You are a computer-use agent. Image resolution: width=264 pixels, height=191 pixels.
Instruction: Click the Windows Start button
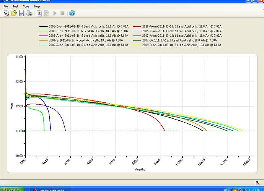point(12,189)
